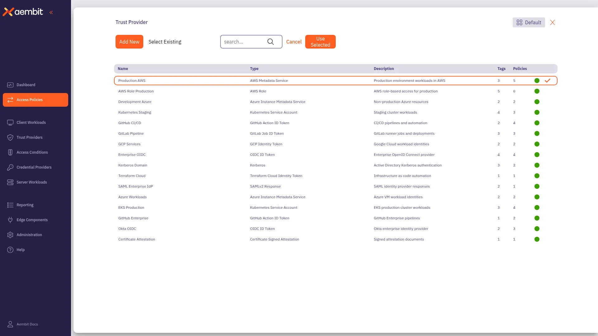The height and width of the screenshot is (336, 598).
Task: Select the Production AWS row
Action: click(x=335, y=81)
